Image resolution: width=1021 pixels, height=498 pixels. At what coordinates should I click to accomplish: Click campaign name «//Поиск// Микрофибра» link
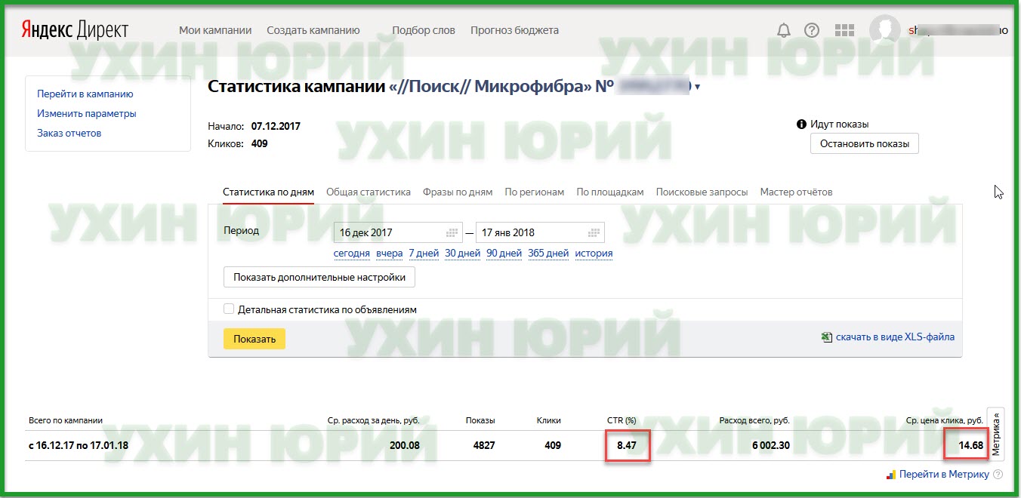coord(490,87)
